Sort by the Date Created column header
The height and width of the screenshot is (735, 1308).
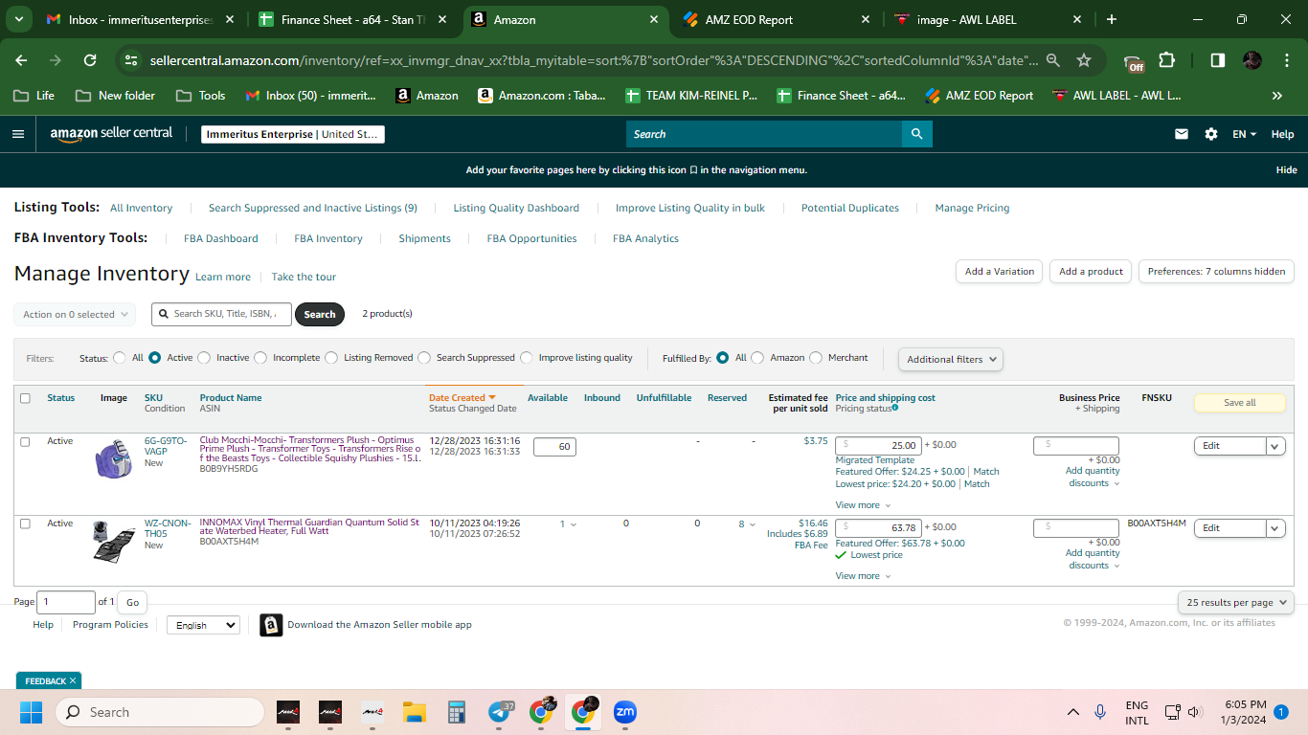[462, 398]
